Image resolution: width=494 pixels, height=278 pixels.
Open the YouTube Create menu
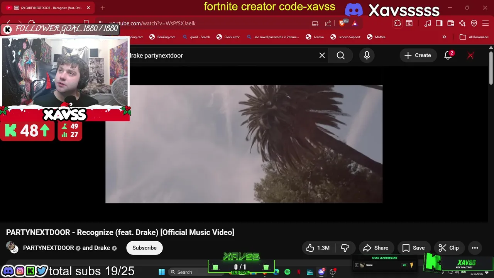(418, 56)
